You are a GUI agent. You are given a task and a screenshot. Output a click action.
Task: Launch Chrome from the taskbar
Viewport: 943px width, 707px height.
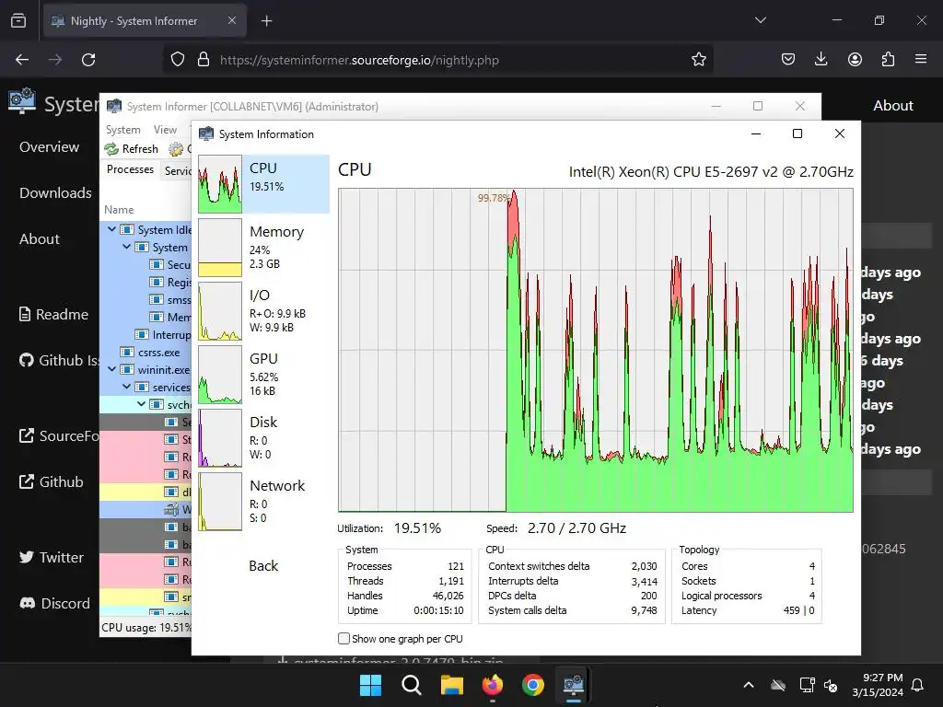pyautogui.click(x=533, y=685)
